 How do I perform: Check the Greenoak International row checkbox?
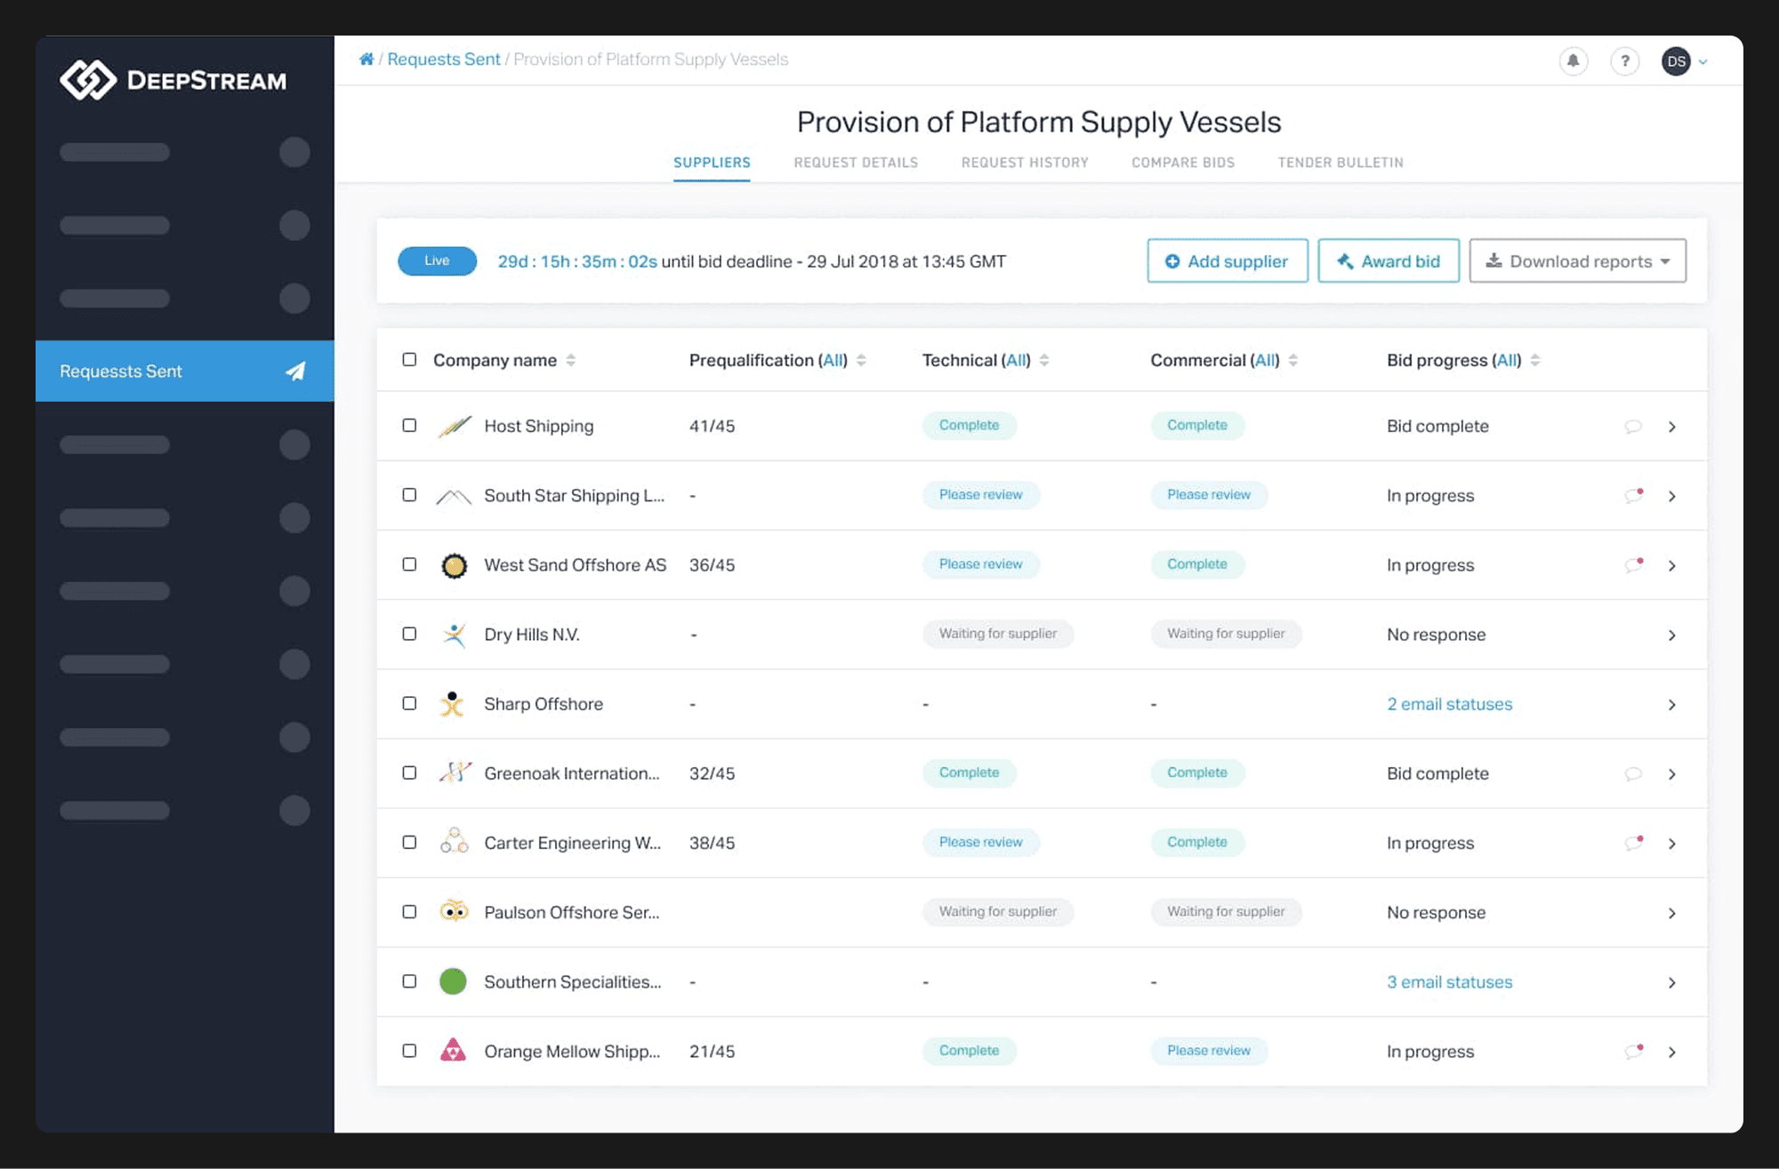tap(409, 772)
